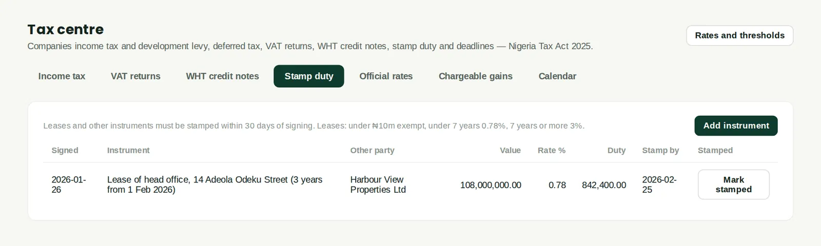Open the Chargeable gains tab
The height and width of the screenshot is (246, 821).
[476, 76]
